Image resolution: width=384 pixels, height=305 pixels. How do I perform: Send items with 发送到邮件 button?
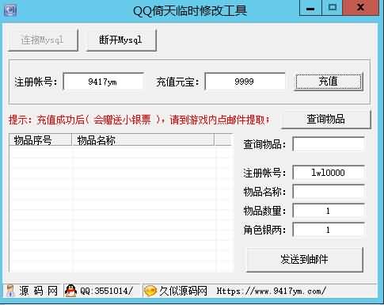[305, 259]
